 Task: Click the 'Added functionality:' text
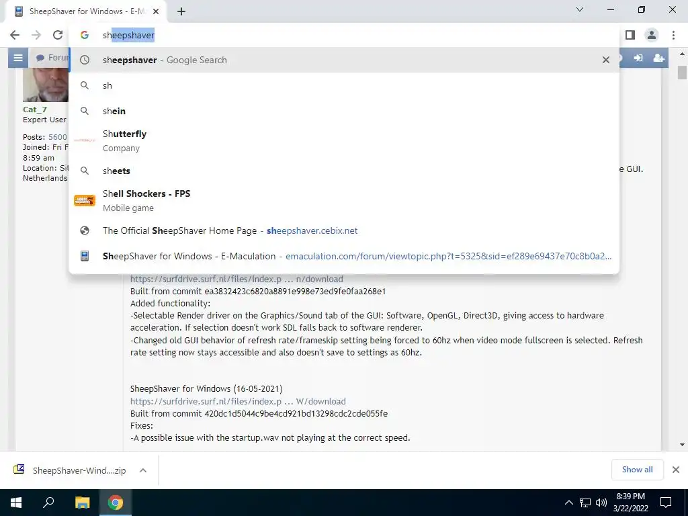(x=170, y=303)
